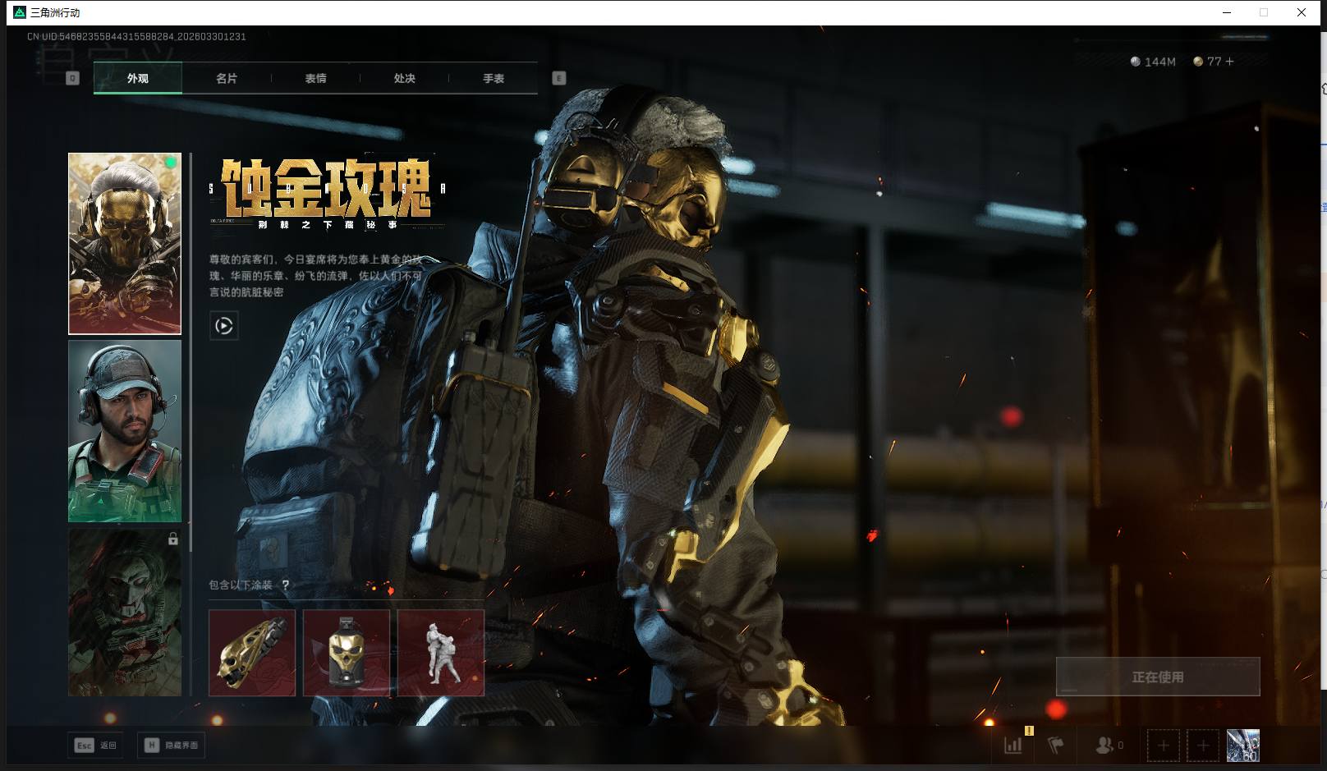Click the Esc 返回 back button
This screenshot has width=1327, height=771.
[x=96, y=746]
